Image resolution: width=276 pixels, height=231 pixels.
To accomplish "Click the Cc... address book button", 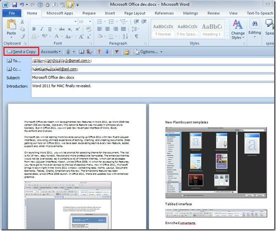I will [14, 69].
